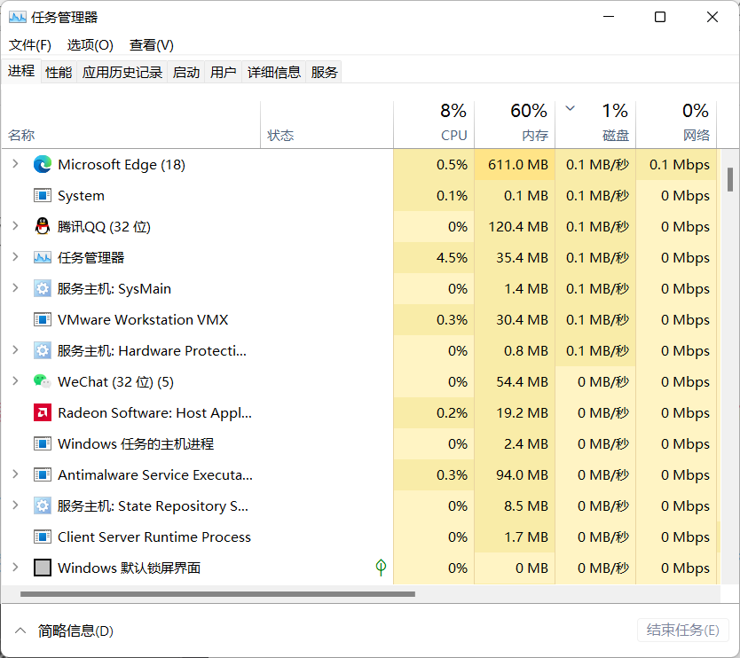Click the WeChat process icon

point(43,381)
